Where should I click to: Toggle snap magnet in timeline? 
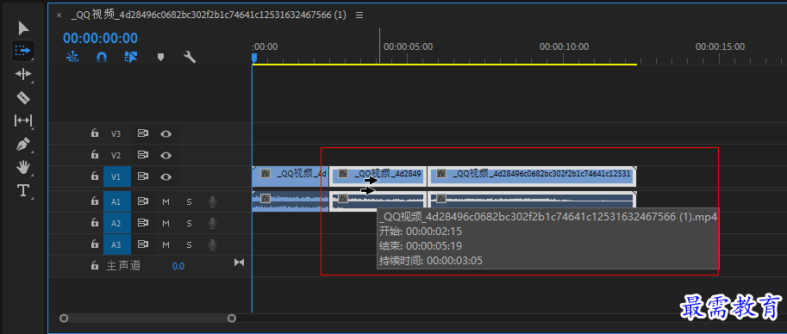[x=102, y=57]
